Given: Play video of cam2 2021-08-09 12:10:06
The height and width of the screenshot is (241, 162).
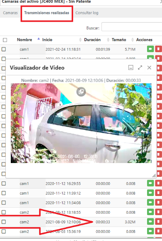Looking at the screenshot, I should (150, 222).
